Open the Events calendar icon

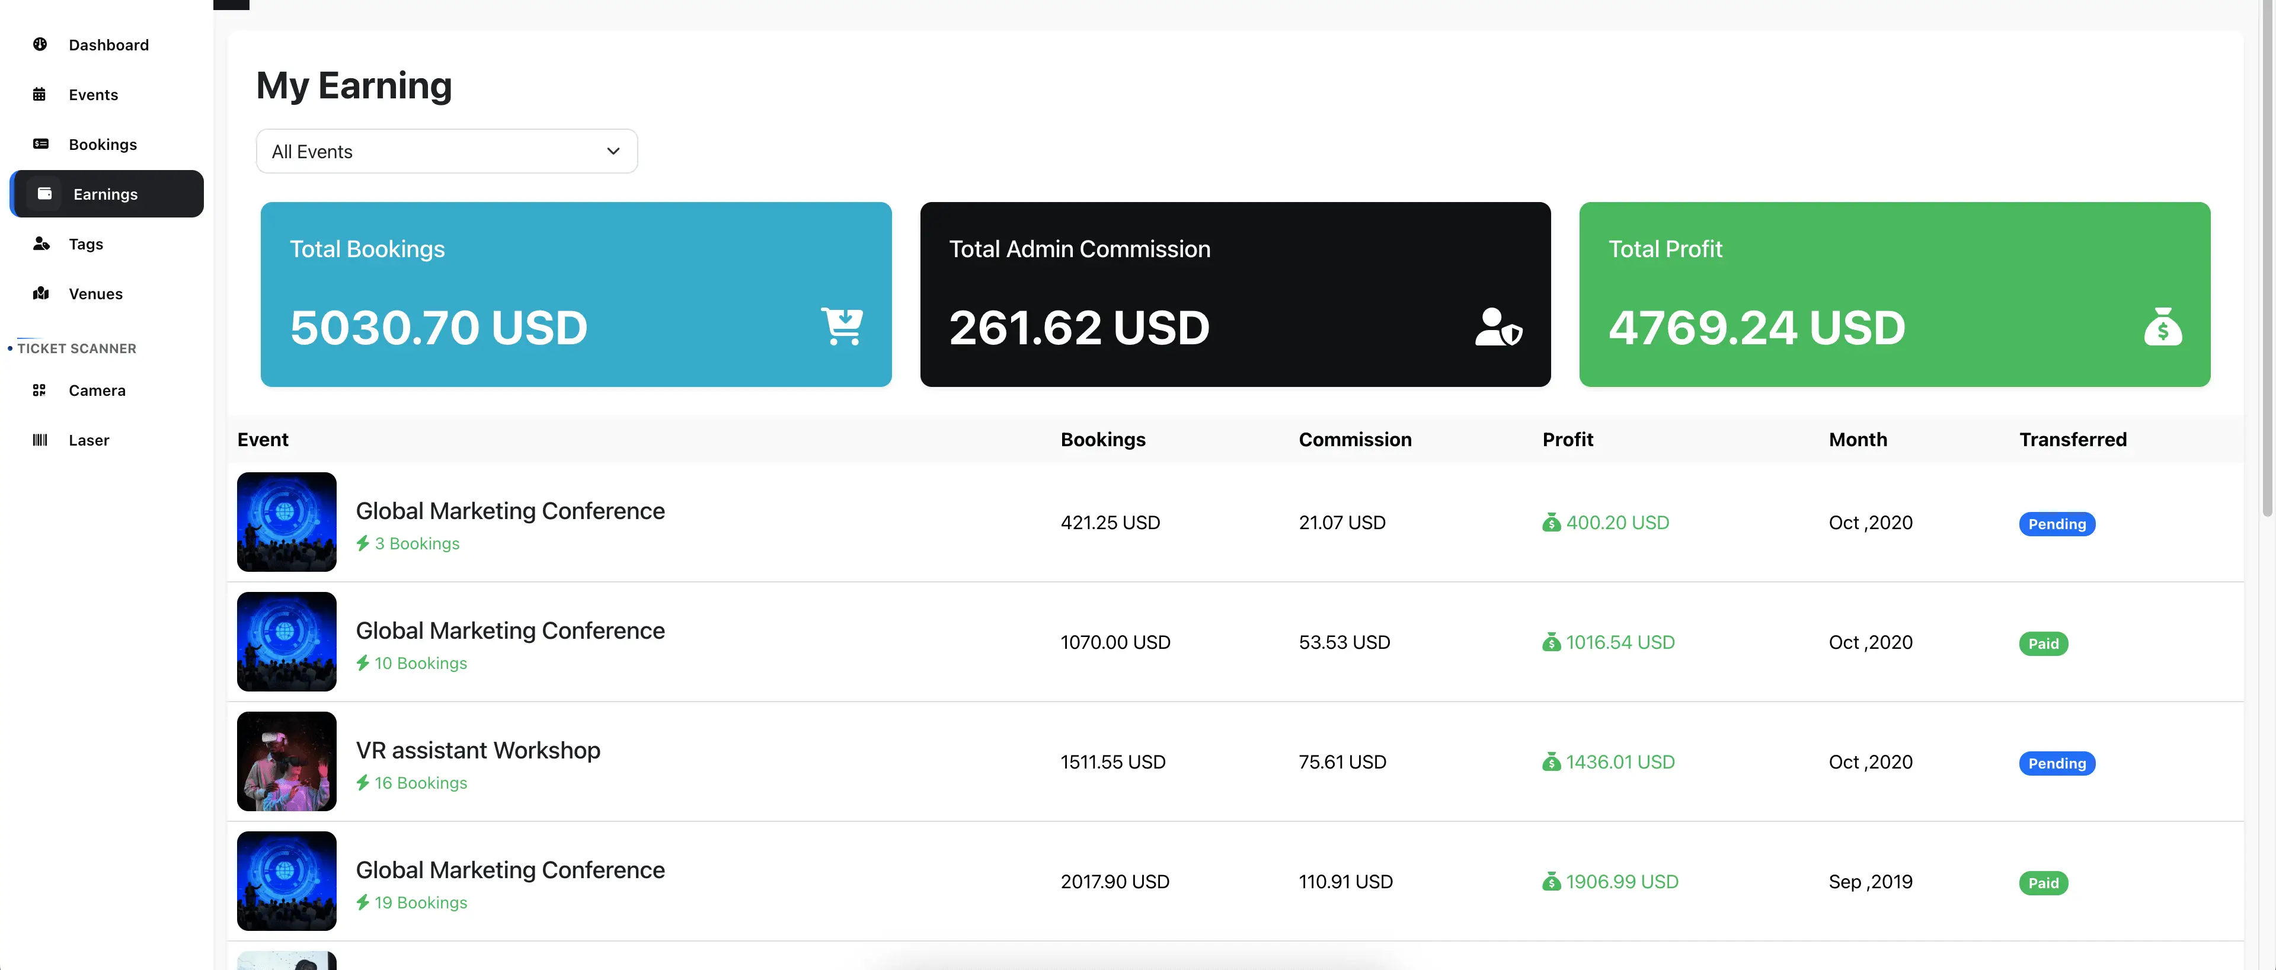point(41,94)
